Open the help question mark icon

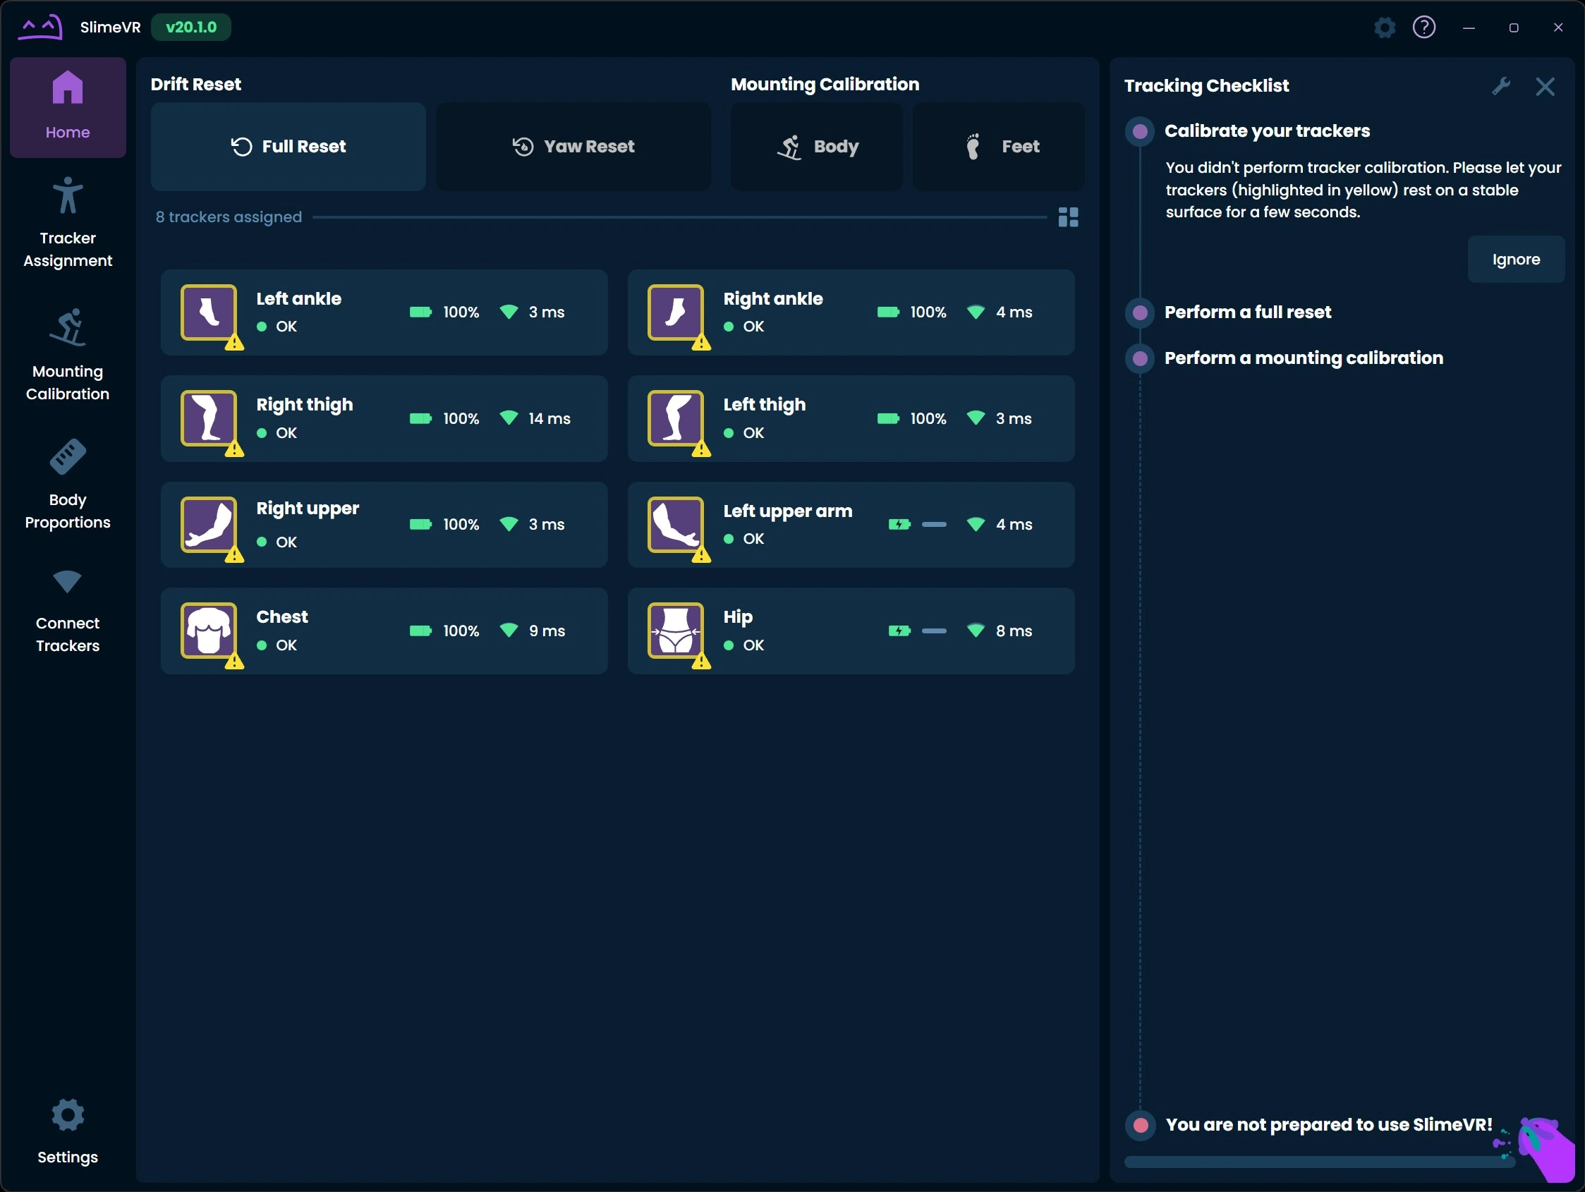[x=1423, y=28]
